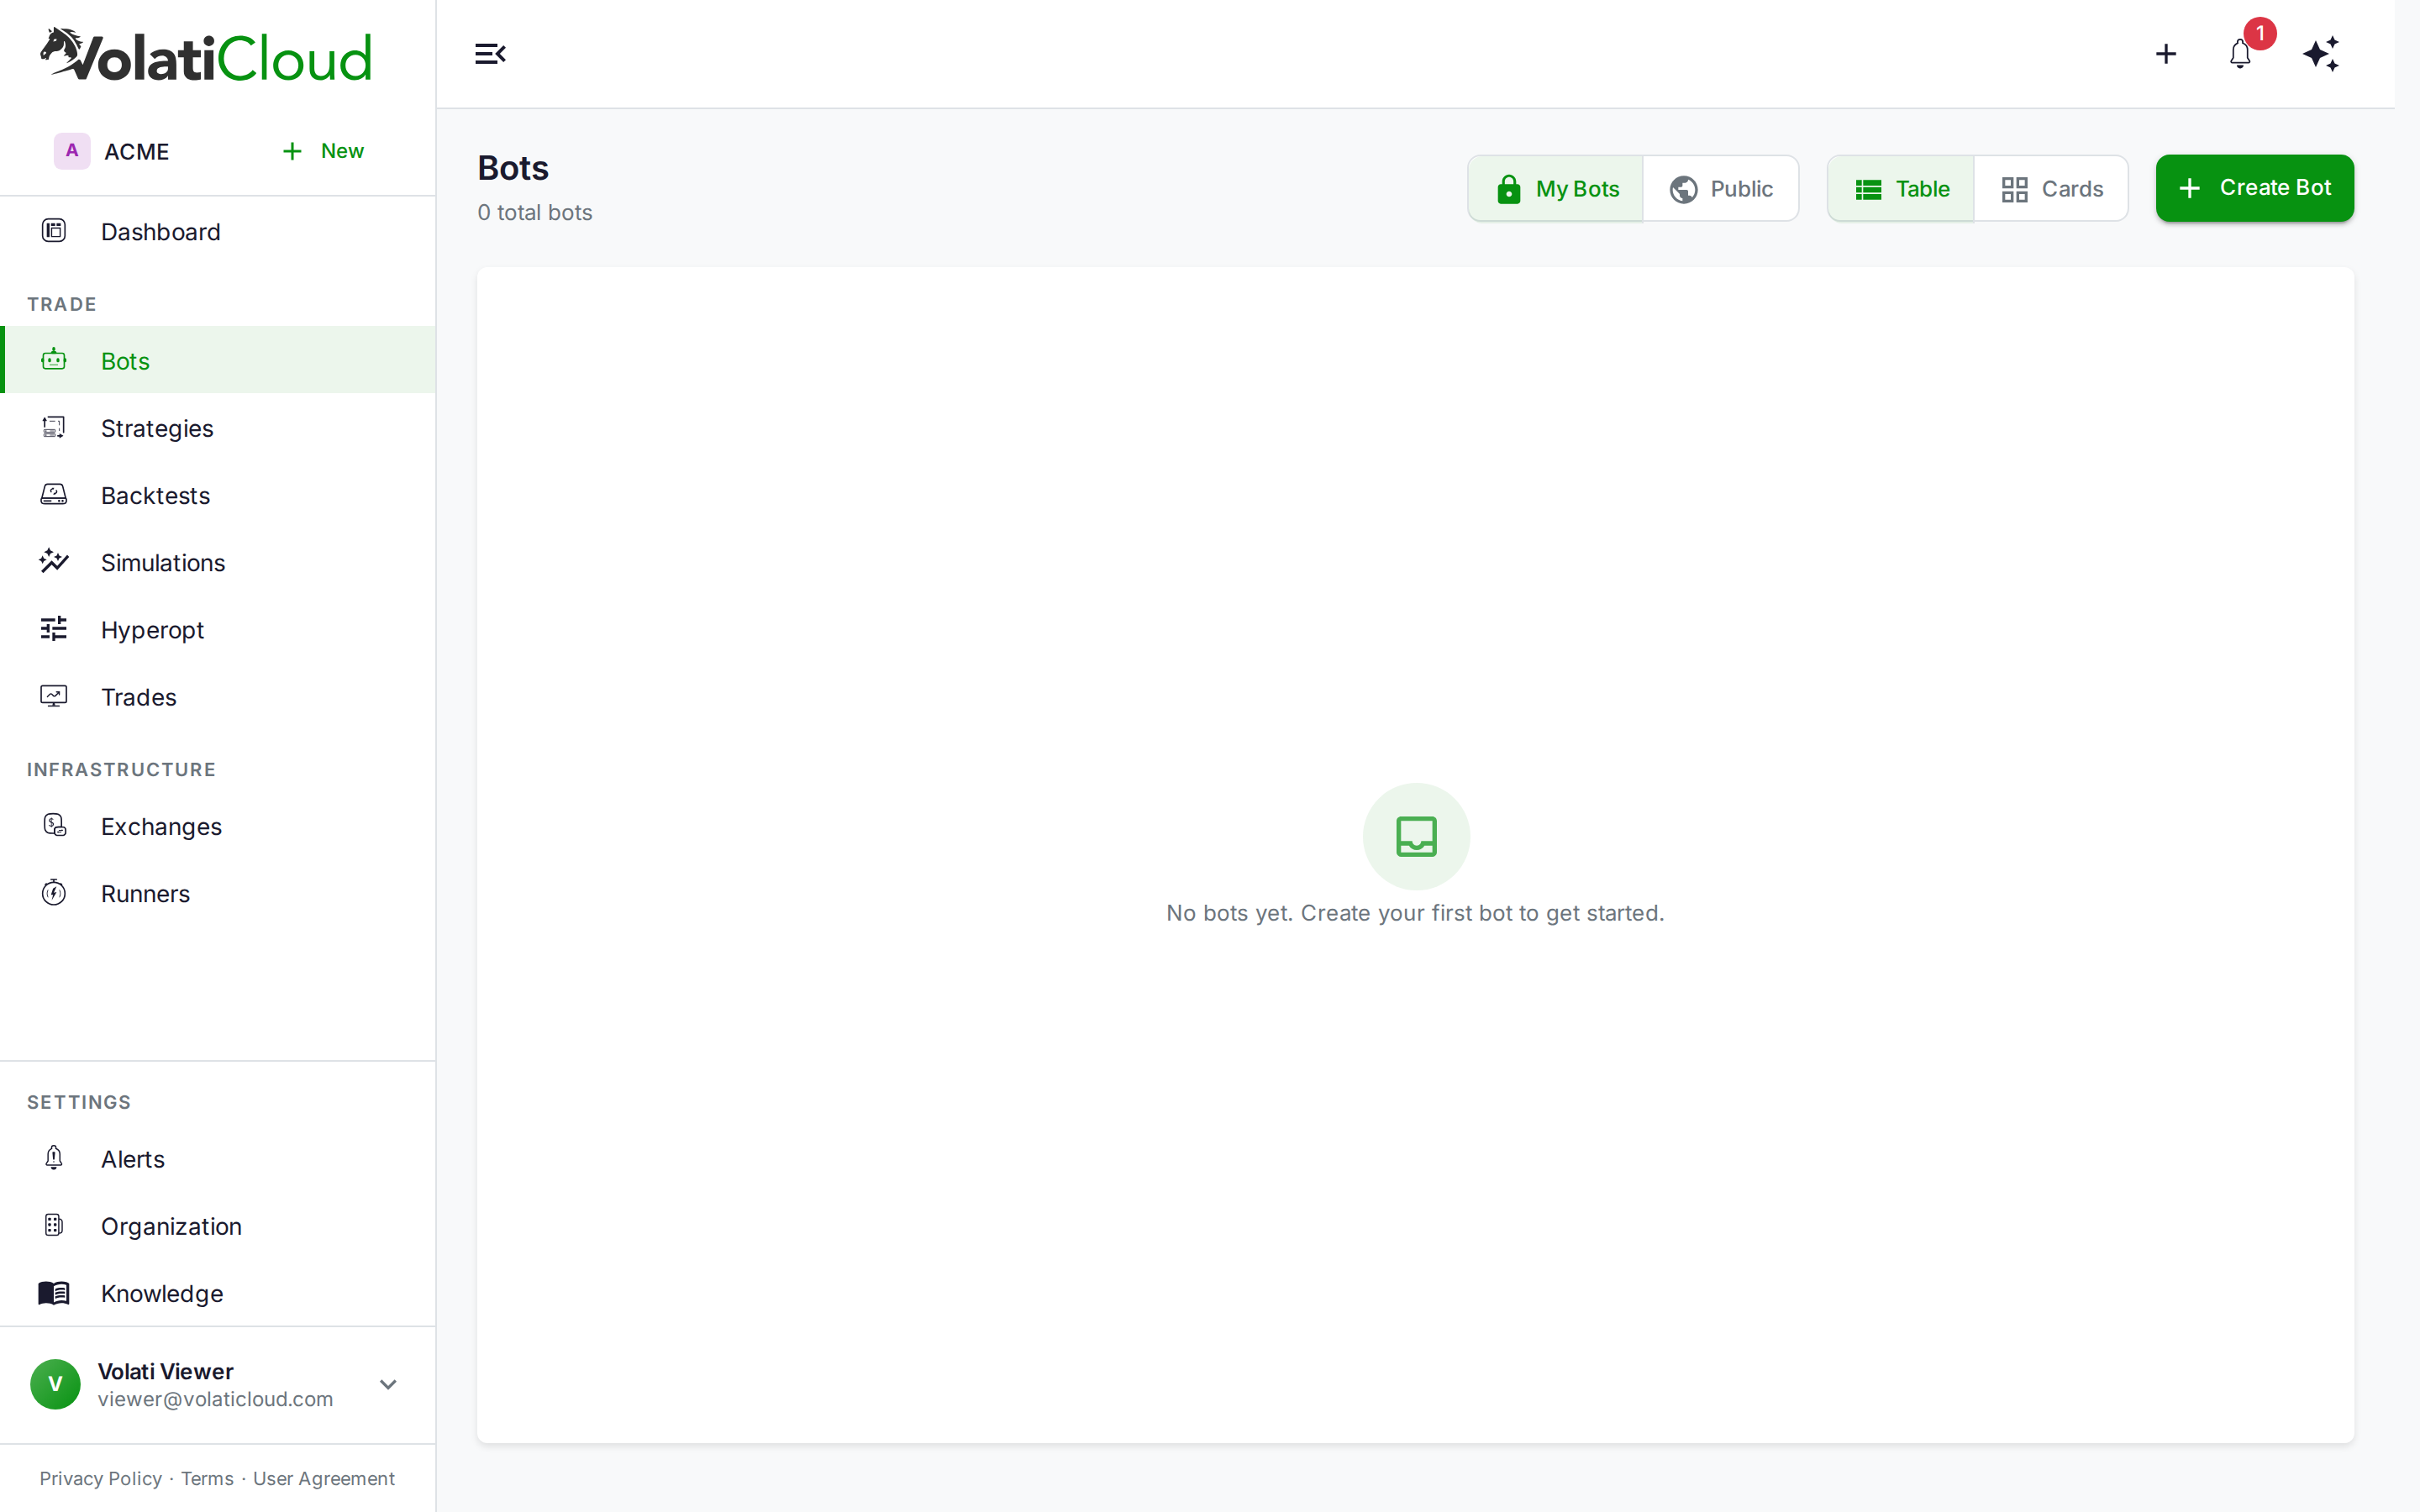Open Alerts settings
The height and width of the screenshot is (1512, 2420).
[218, 1158]
